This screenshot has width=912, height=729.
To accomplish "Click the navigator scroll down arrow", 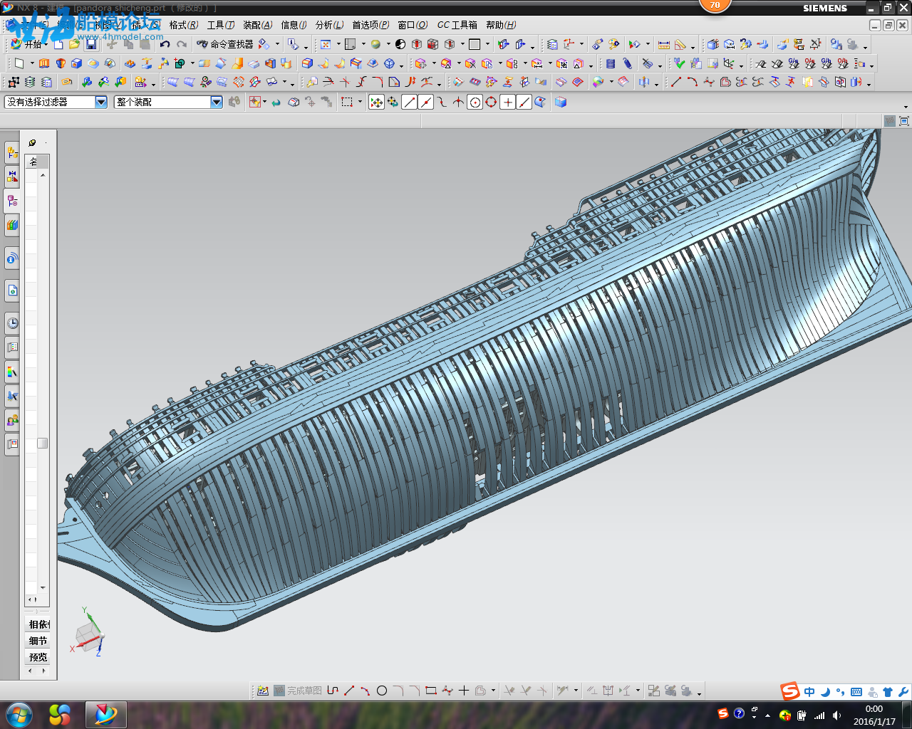I will tap(43, 588).
